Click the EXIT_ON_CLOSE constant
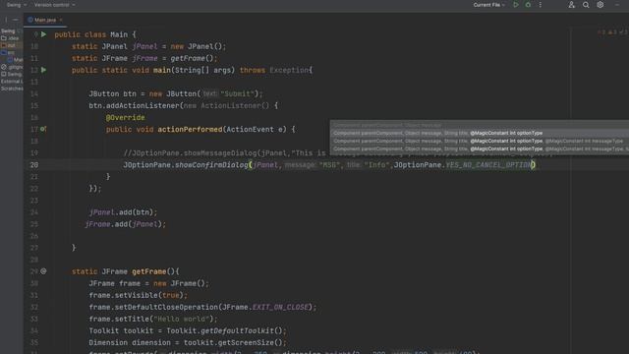Screen dimensions: 629x354 pos(280,307)
